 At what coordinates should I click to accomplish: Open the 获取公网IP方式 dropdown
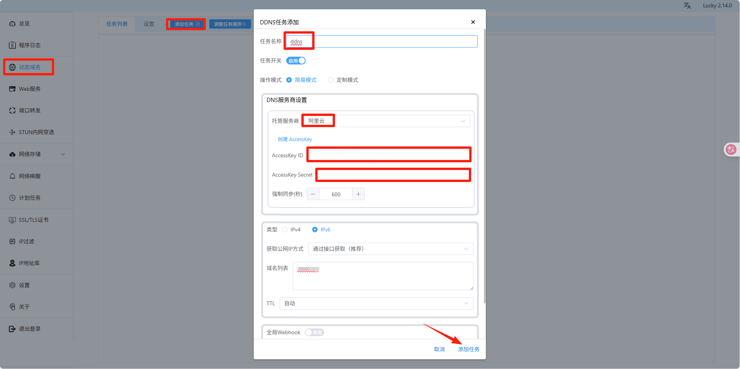click(391, 249)
